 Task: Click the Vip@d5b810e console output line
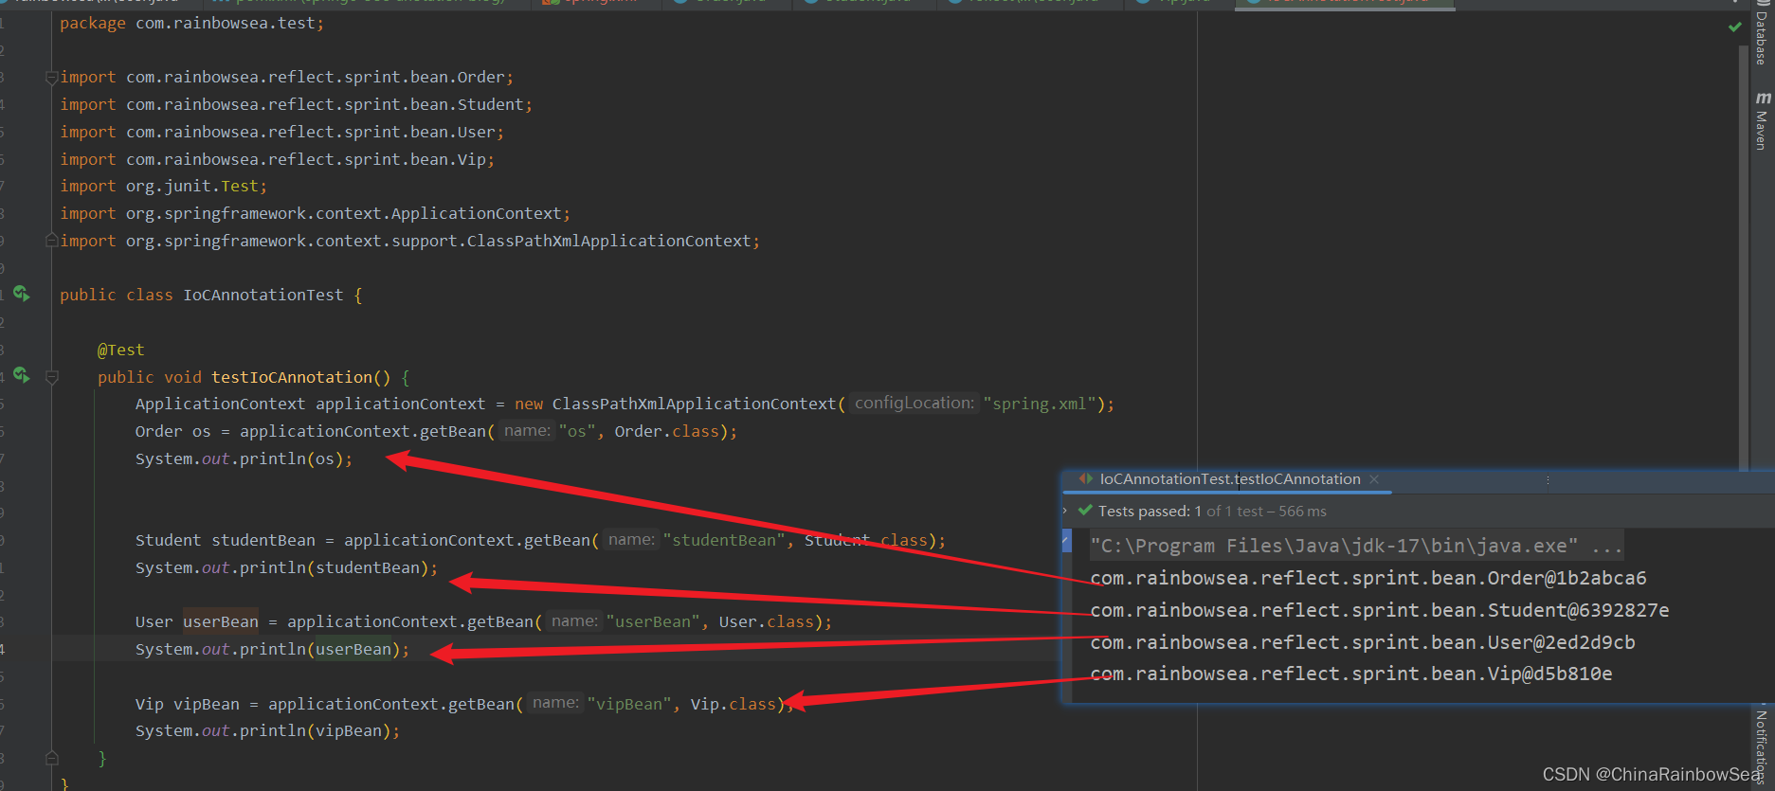click(x=1351, y=674)
